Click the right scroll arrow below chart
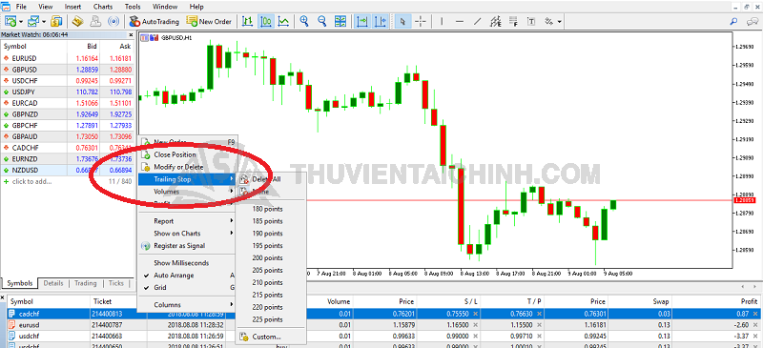Screen dimensions: 763x348 [x=755, y=288]
